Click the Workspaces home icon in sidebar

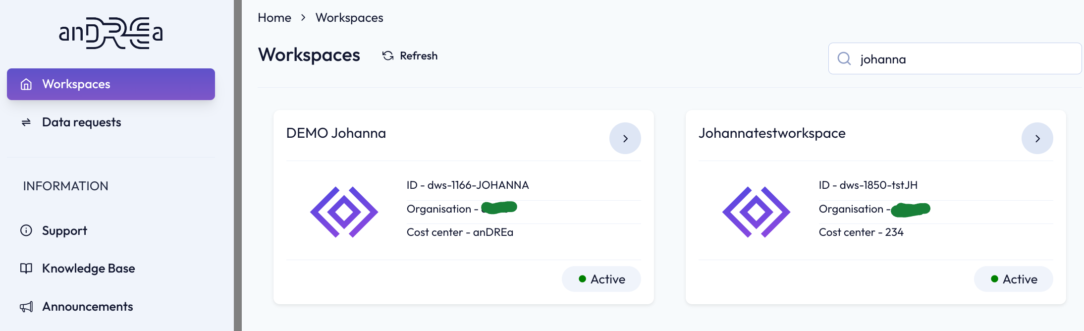click(x=26, y=84)
